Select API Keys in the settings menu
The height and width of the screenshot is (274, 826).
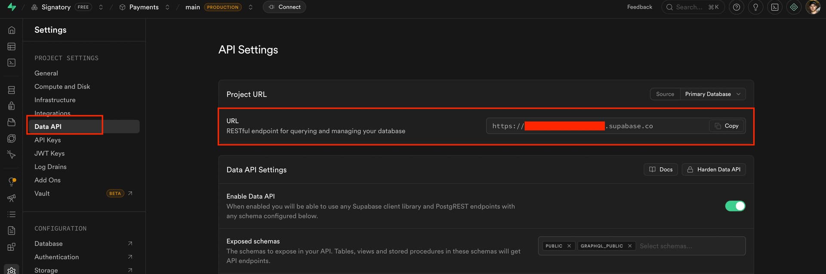tap(47, 140)
